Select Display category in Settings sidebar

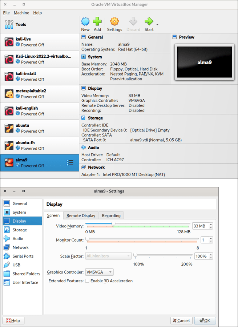[x=22, y=221]
